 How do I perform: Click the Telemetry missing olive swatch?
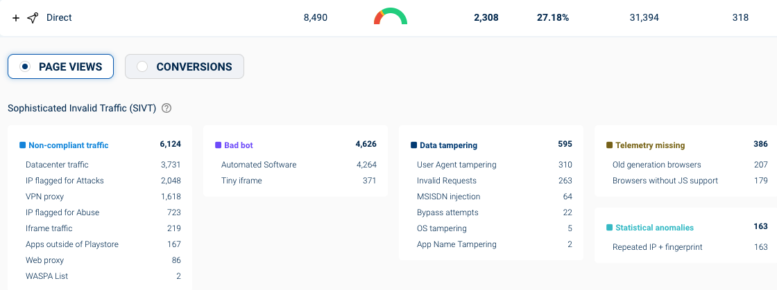pos(610,145)
